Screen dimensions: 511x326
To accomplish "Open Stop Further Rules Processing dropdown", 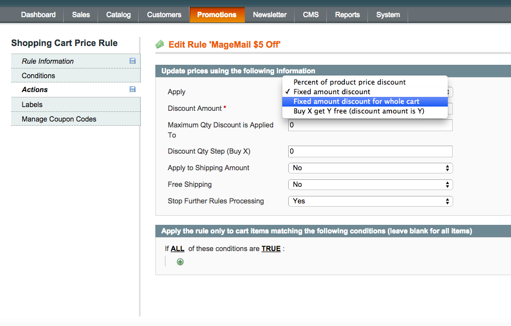I will tap(370, 201).
